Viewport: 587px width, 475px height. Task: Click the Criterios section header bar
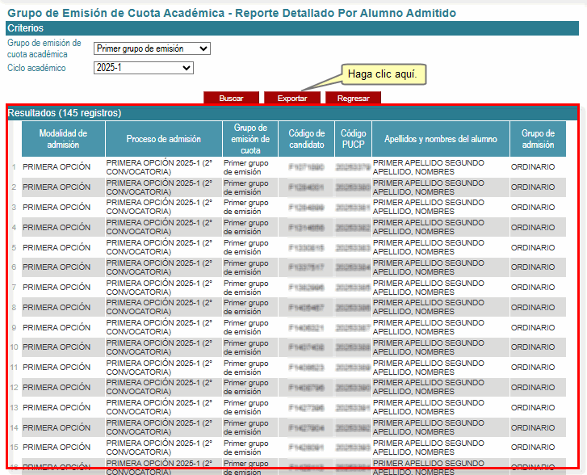point(292,28)
